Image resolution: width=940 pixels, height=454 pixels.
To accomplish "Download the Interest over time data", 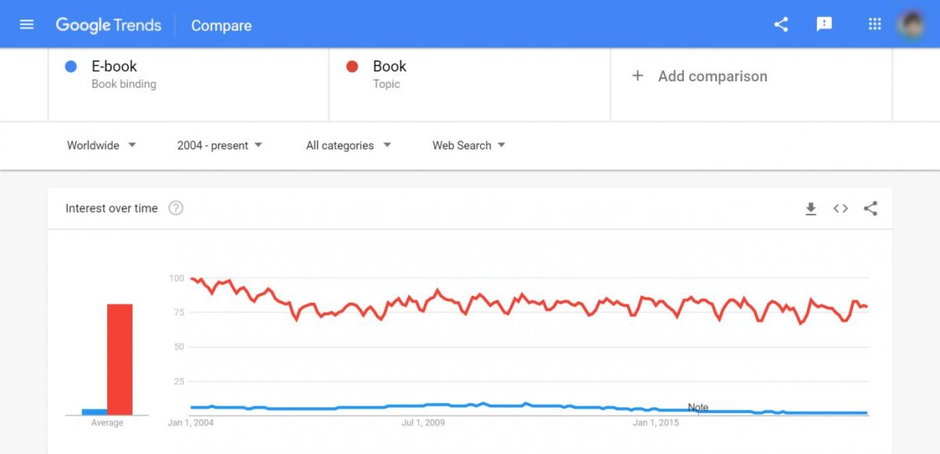I will tap(811, 208).
